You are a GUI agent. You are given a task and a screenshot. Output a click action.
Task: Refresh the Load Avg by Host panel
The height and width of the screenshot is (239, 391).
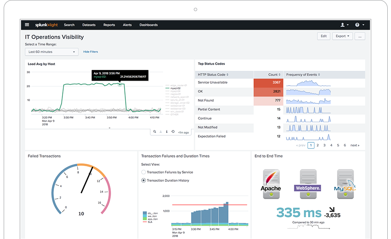point(172,132)
